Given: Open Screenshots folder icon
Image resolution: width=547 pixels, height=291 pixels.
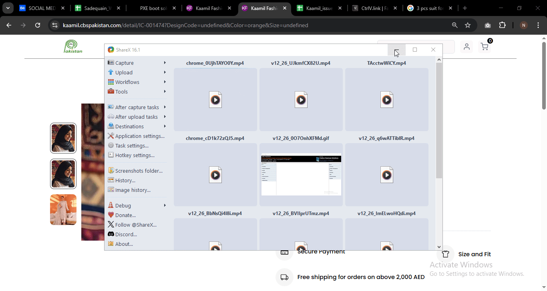Looking at the screenshot, I should tap(111, 171).
